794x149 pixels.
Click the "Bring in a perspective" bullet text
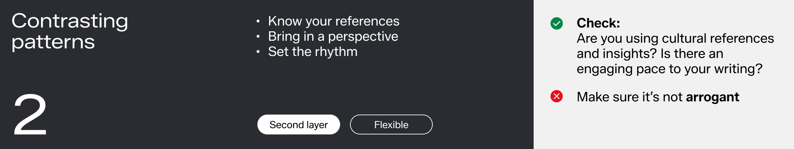point(333,36)
